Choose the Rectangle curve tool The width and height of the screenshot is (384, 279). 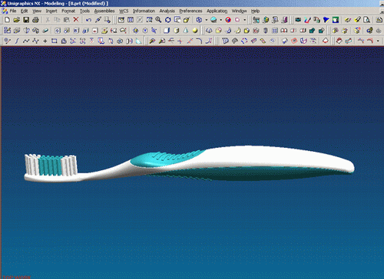tap(55, 41)
